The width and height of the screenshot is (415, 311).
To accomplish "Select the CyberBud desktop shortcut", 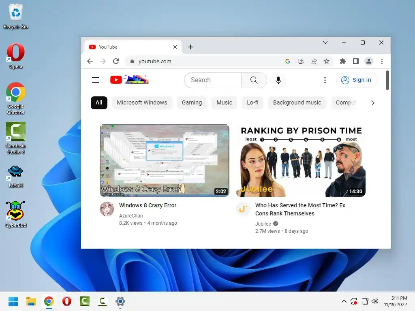I will 16,215.
